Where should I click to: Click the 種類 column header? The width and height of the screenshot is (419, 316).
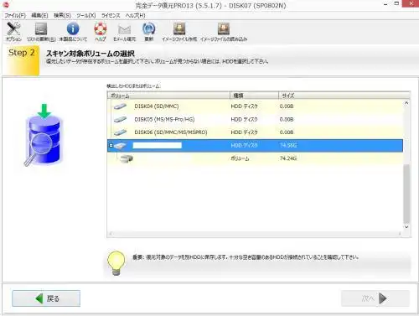tap(254, 96)
